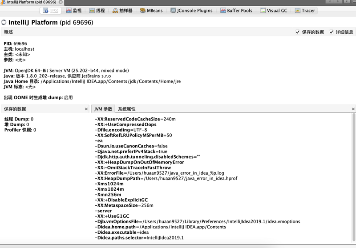This screenshot has height=248, width=356.
Task: Click the 抽样器 sampler icon
Action: point(115,10)
